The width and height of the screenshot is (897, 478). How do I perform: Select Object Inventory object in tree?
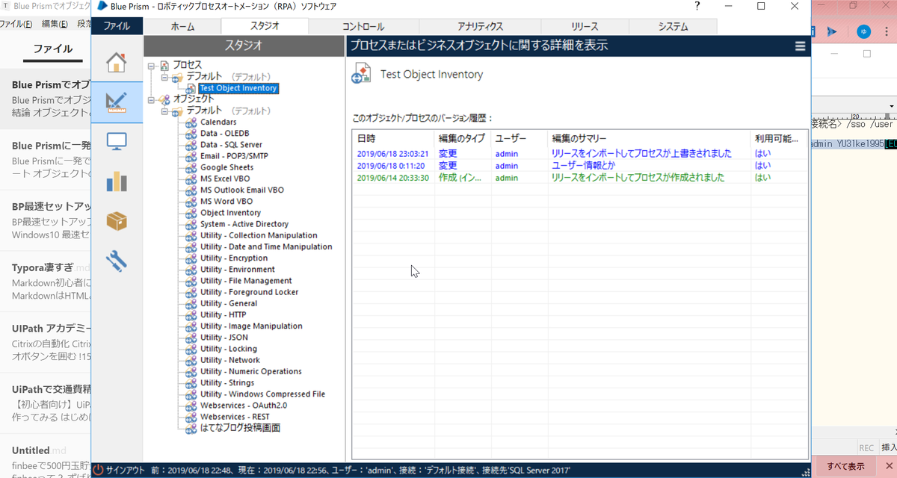click(x=230, y=213)
